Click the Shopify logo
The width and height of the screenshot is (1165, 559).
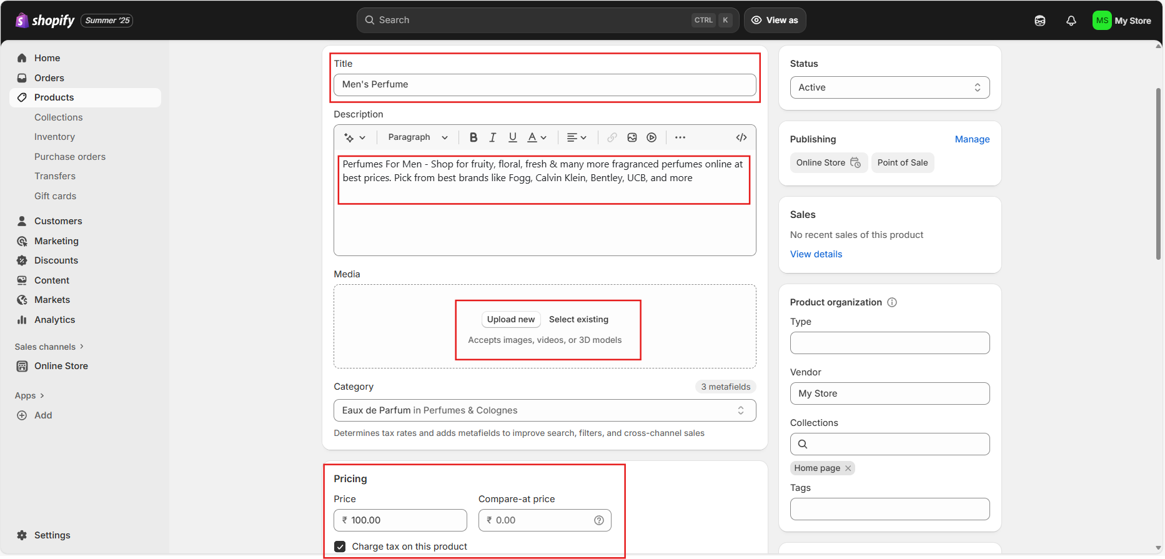click(45, 21)
